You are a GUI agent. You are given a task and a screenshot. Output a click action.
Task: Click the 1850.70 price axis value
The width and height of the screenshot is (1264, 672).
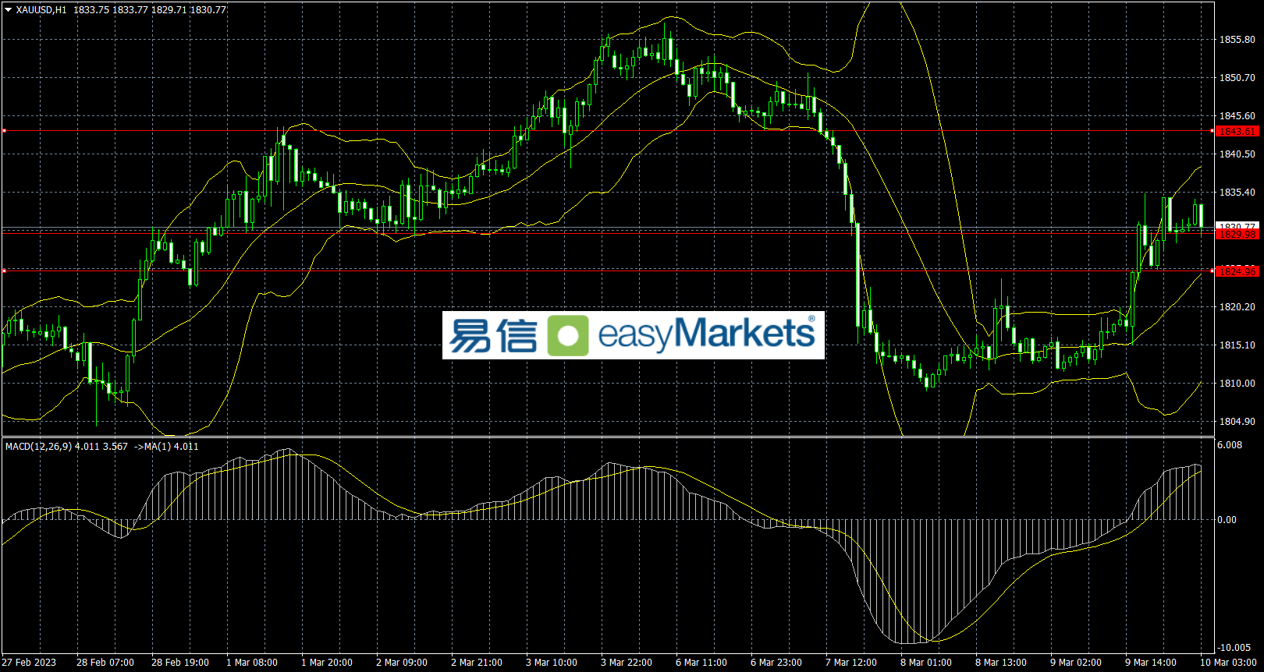pos(1237,77)
